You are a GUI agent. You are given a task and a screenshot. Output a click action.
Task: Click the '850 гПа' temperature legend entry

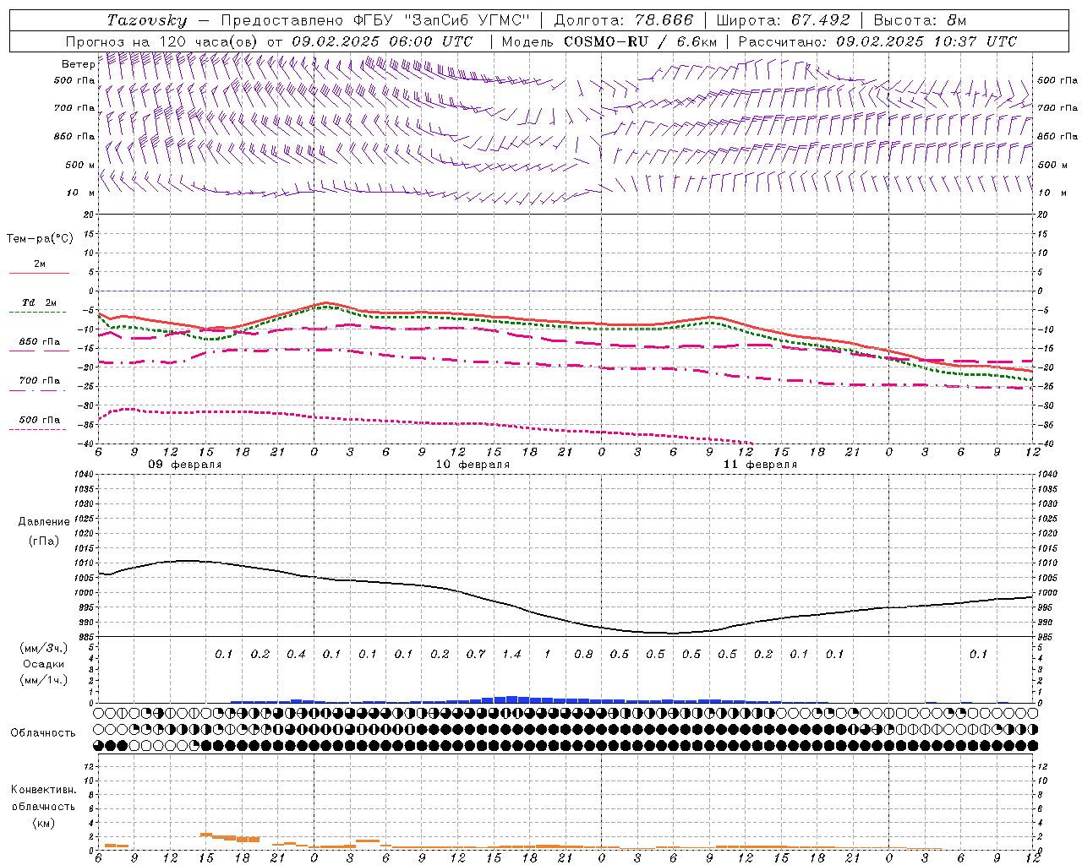tap(40, 342)
